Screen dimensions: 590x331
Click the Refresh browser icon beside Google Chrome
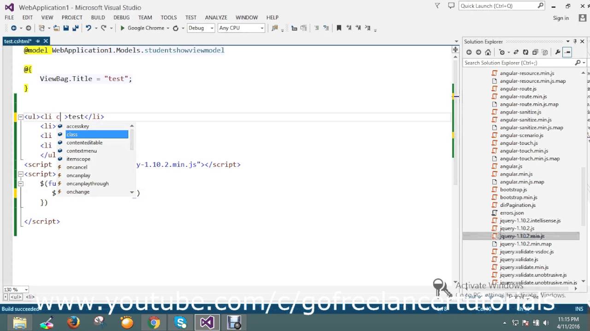(176, 28)
